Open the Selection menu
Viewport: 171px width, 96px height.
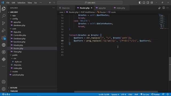coord(21,3)
